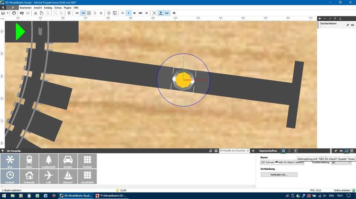Click the release link icon in properties header
Image resolution: width=356 pixels, height=199 pixels.
(347, 151)
